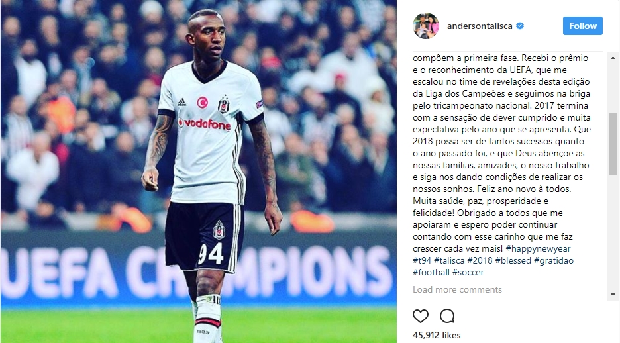Click the caption scrollbar up arrow
This screenshot has height=343, width=620.
(x=613, y=58)
